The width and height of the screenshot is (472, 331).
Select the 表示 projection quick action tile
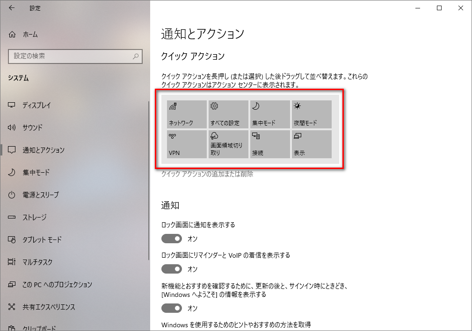(312, 144)
